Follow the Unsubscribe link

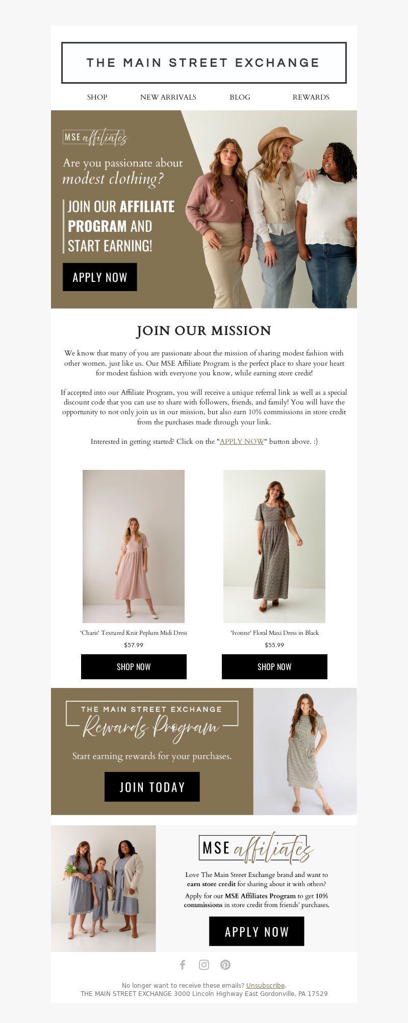pos(265,985)
